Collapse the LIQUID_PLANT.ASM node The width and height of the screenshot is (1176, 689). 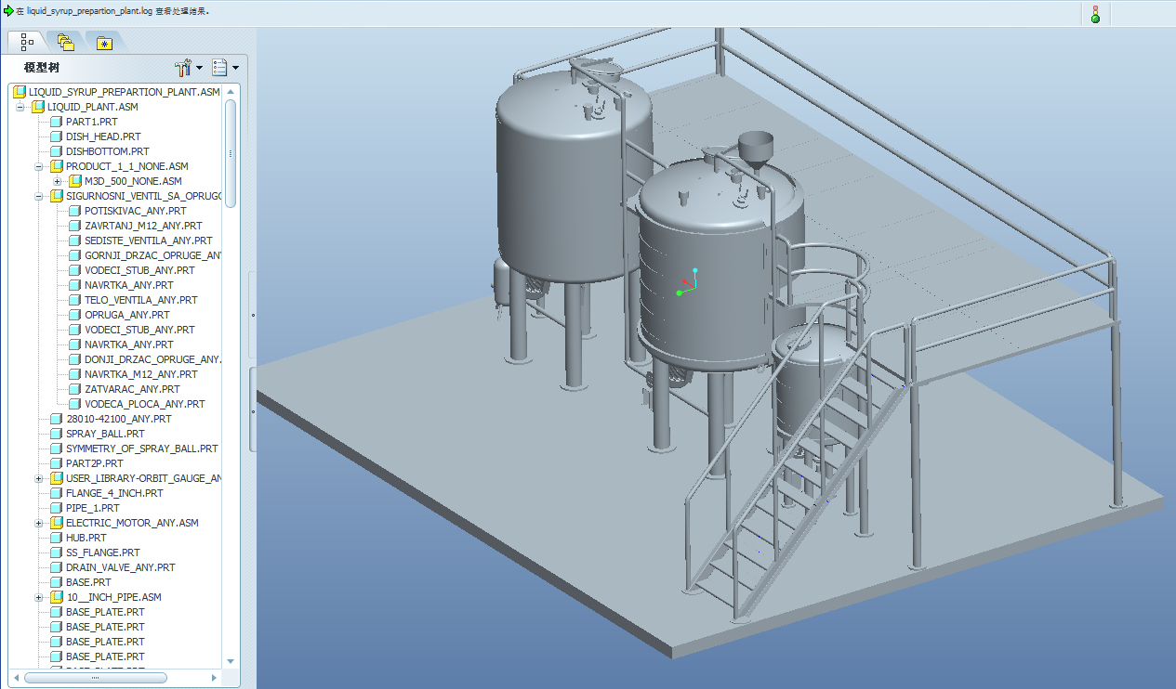click(20, 107)
